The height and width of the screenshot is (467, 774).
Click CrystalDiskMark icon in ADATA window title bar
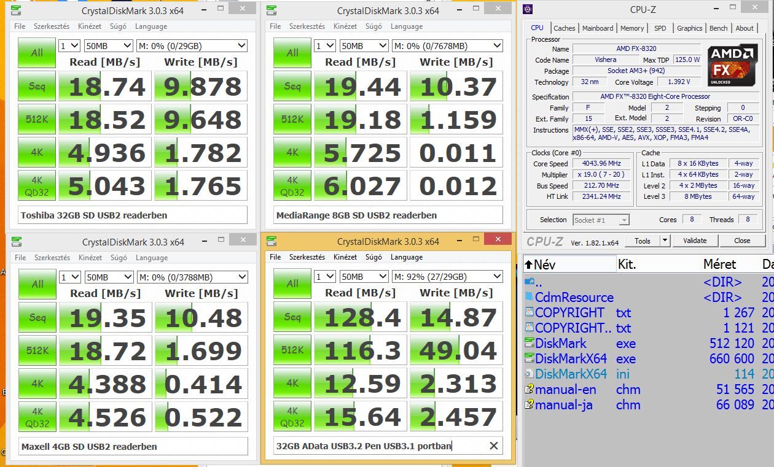tap(271, 241)
